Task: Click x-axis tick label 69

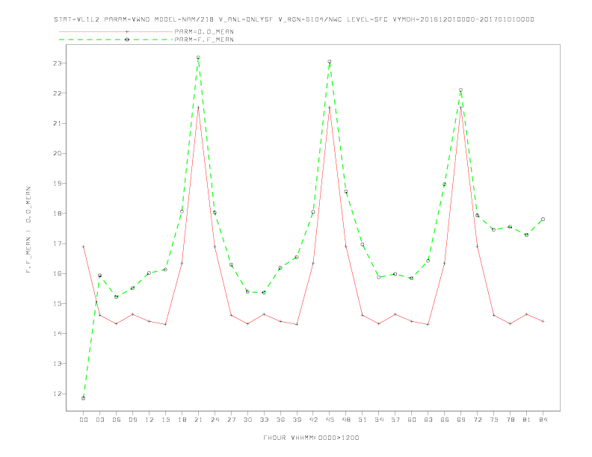Action: pos(461,420)
